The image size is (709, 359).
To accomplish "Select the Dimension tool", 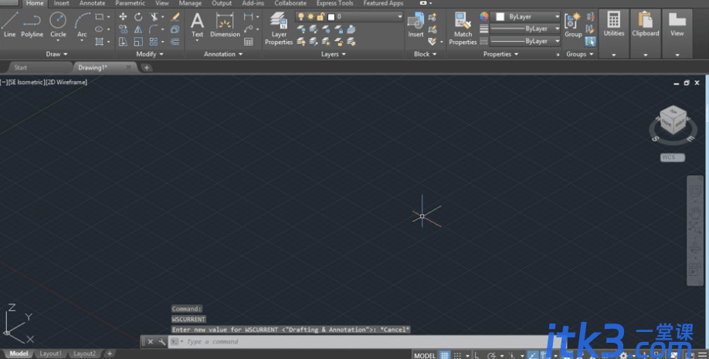I will tap(225, 25).
